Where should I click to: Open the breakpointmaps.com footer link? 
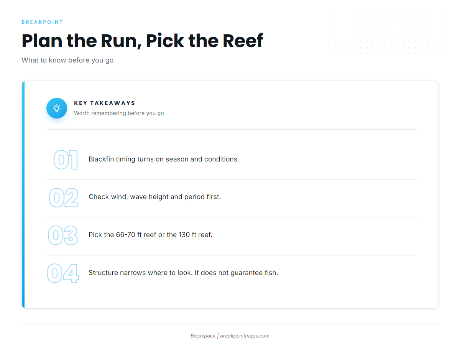click(x=245, y=336)
